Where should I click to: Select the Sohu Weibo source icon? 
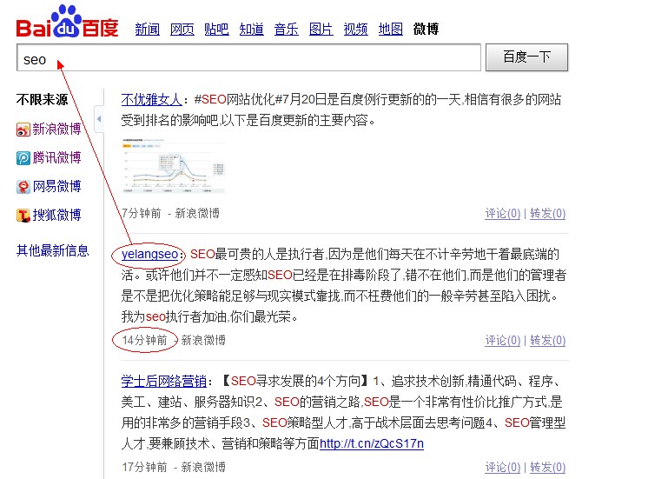(23, 216)
